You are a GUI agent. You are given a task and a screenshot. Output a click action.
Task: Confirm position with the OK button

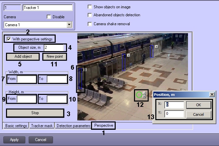(x=198, y=105)
